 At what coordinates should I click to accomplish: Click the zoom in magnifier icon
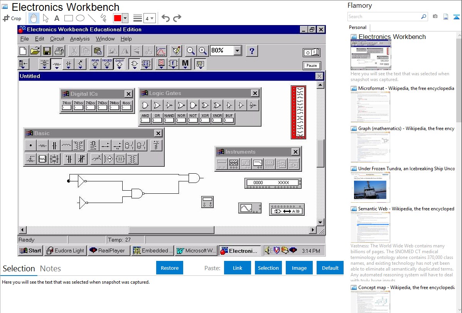203,51
